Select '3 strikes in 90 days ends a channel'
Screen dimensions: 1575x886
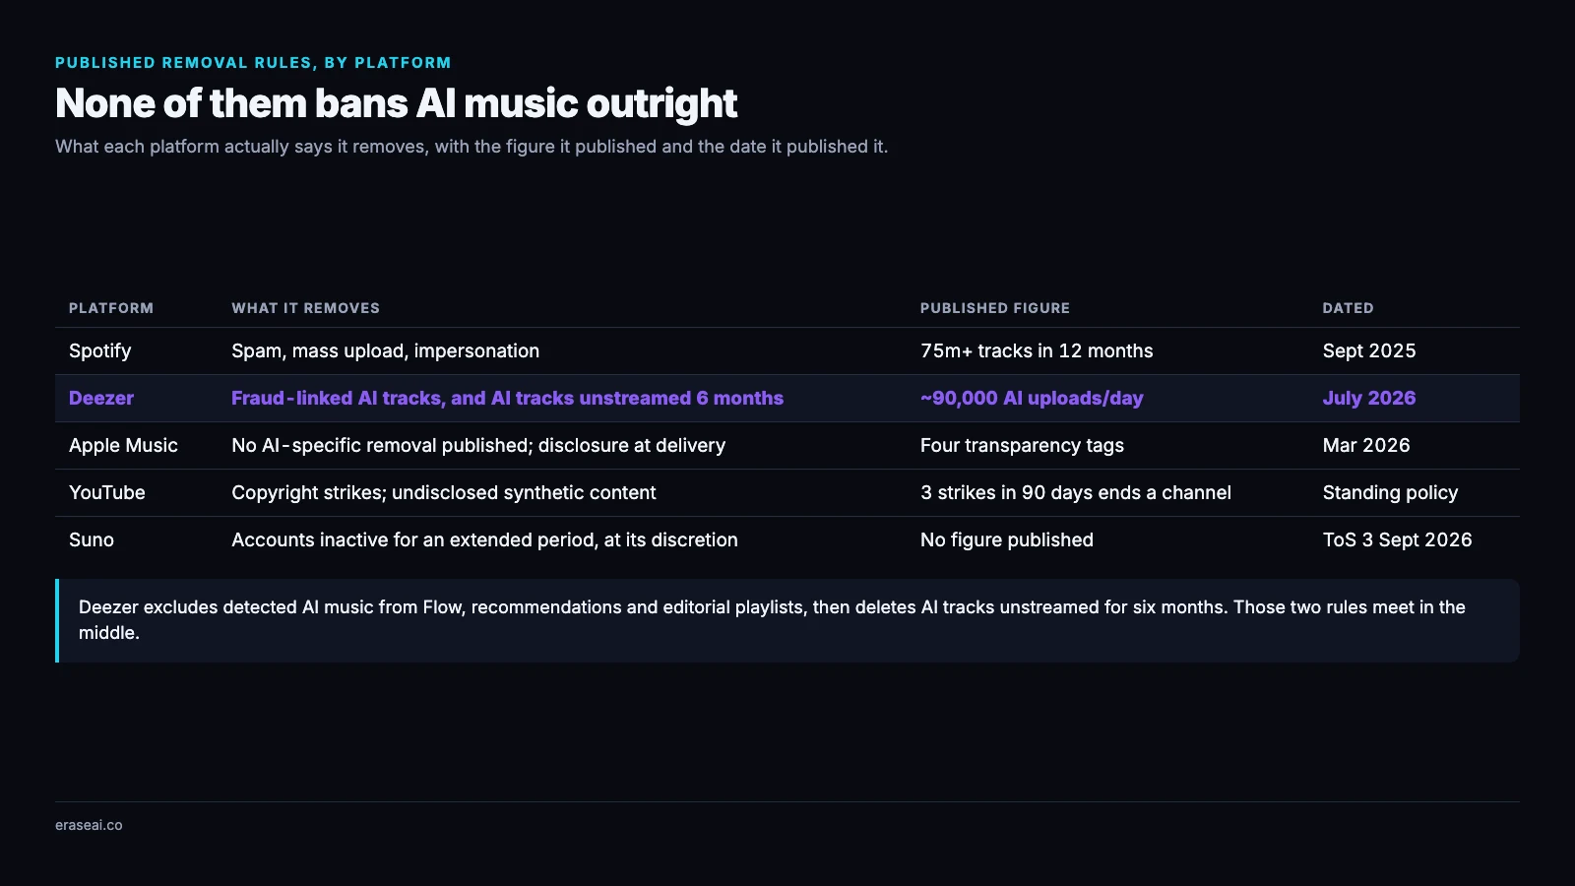point(1076,492)
